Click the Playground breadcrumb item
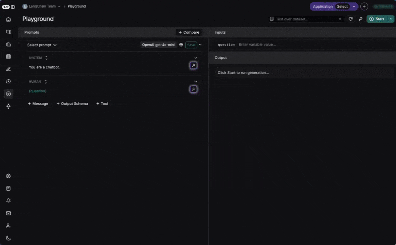Viewport: 396px width, 245px height. pos(77,6)
